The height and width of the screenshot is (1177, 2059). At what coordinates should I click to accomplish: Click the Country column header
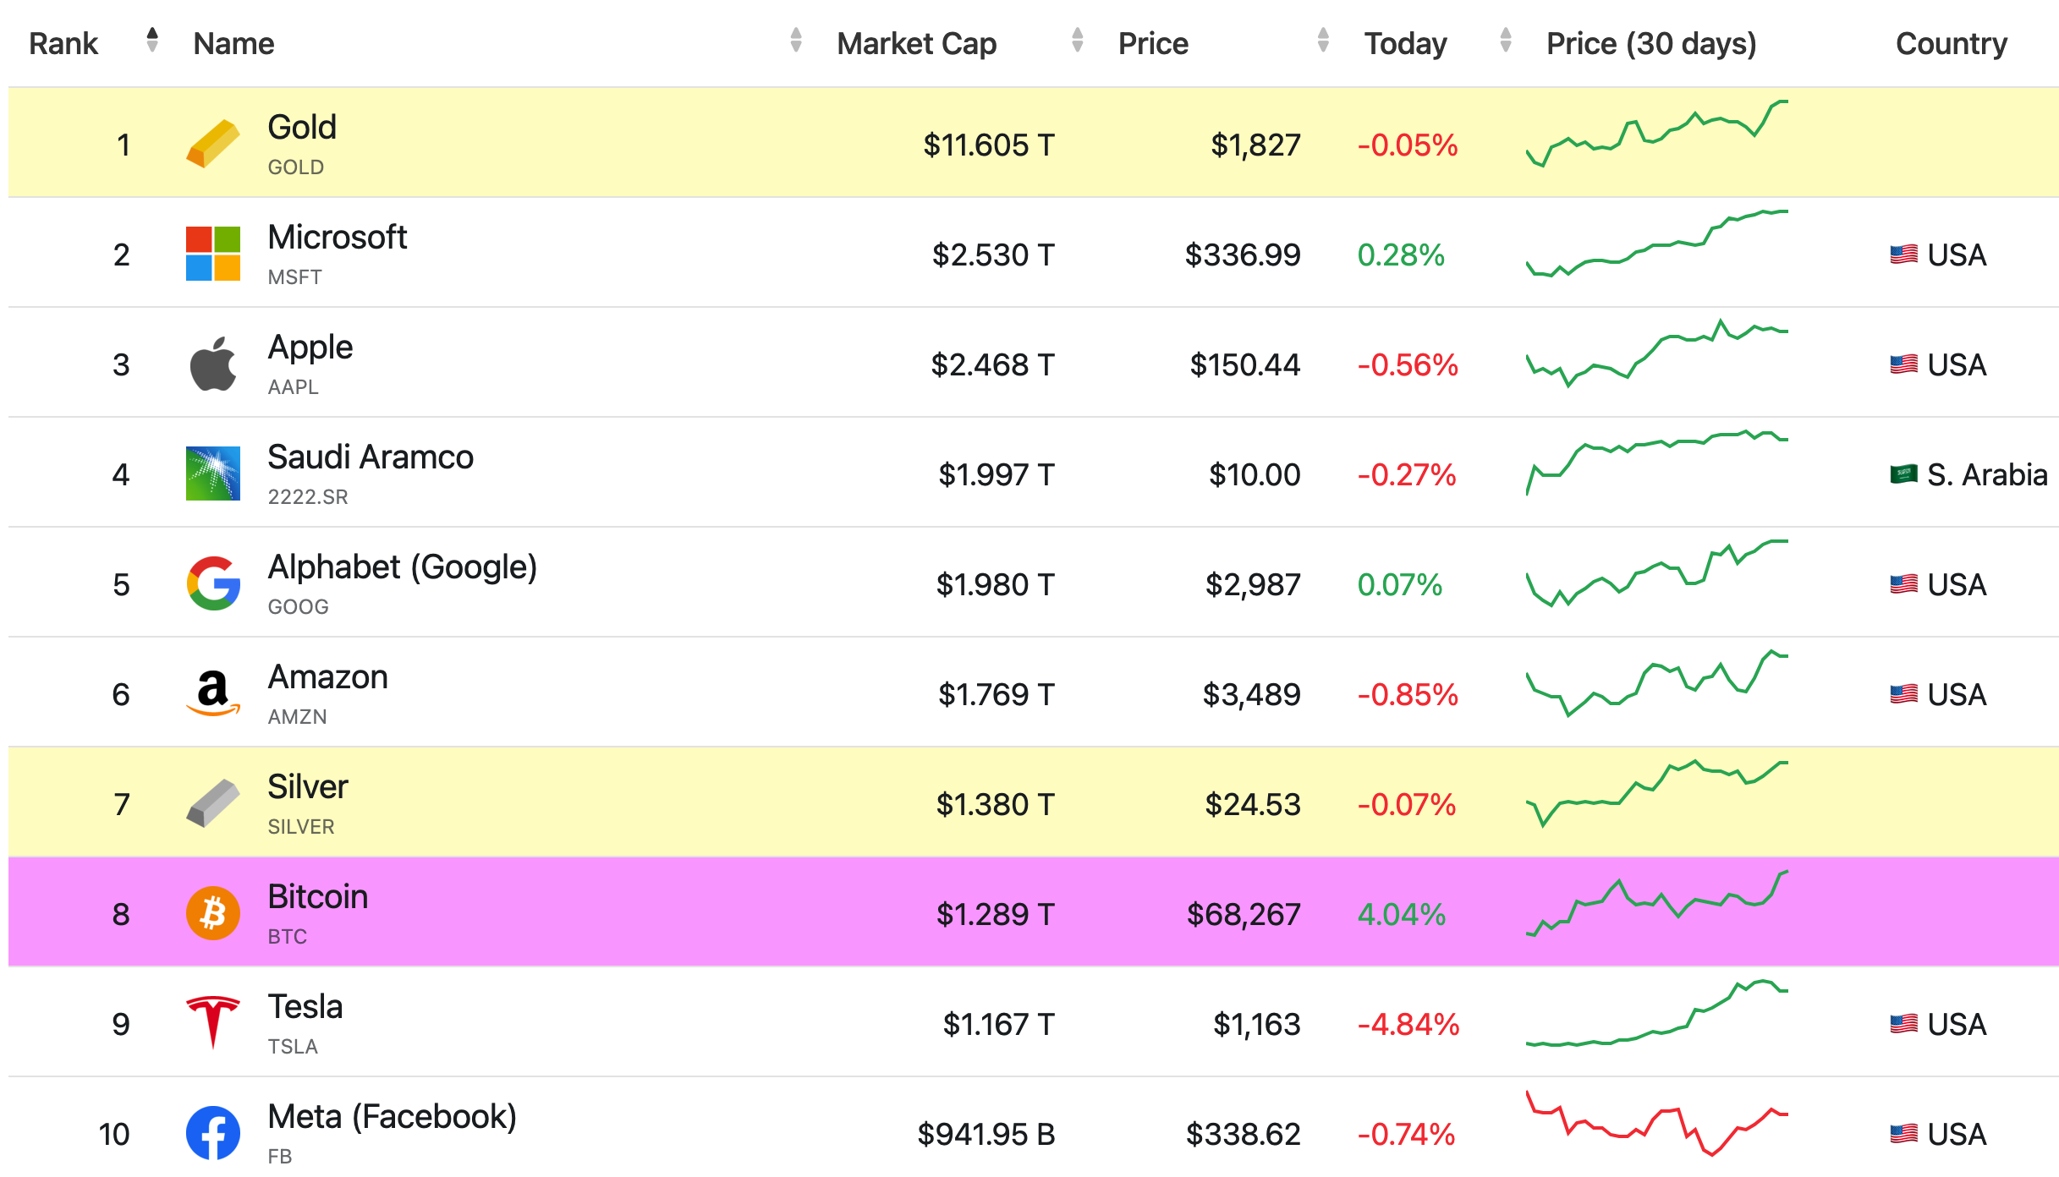[x=1950, y=43]
